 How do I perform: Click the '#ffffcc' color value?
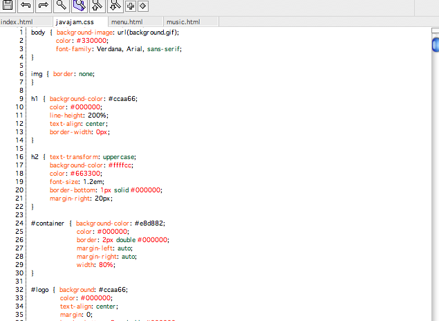point(120,165)
